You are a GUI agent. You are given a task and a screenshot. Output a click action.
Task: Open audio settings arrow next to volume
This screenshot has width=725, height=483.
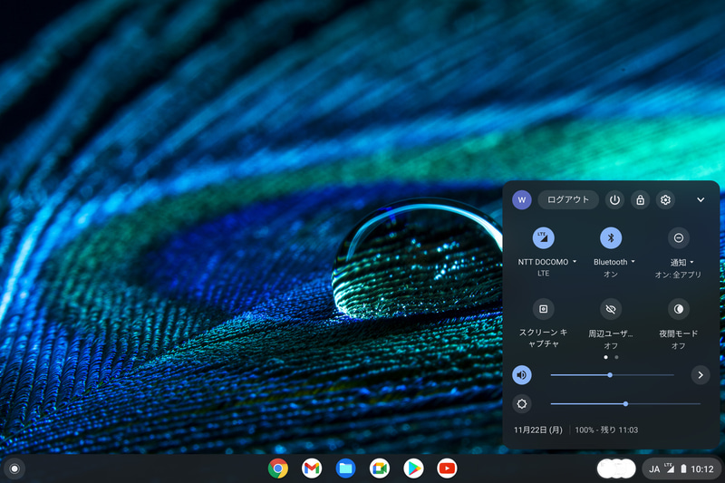701,375
